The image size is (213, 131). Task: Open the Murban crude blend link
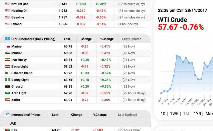(17, 53)
